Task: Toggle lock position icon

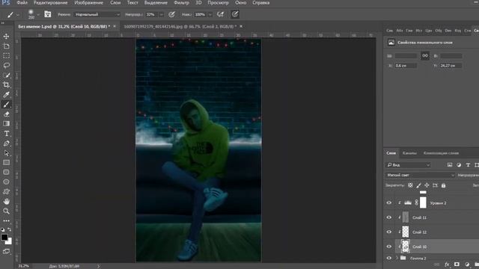Action: pos(427,185)
